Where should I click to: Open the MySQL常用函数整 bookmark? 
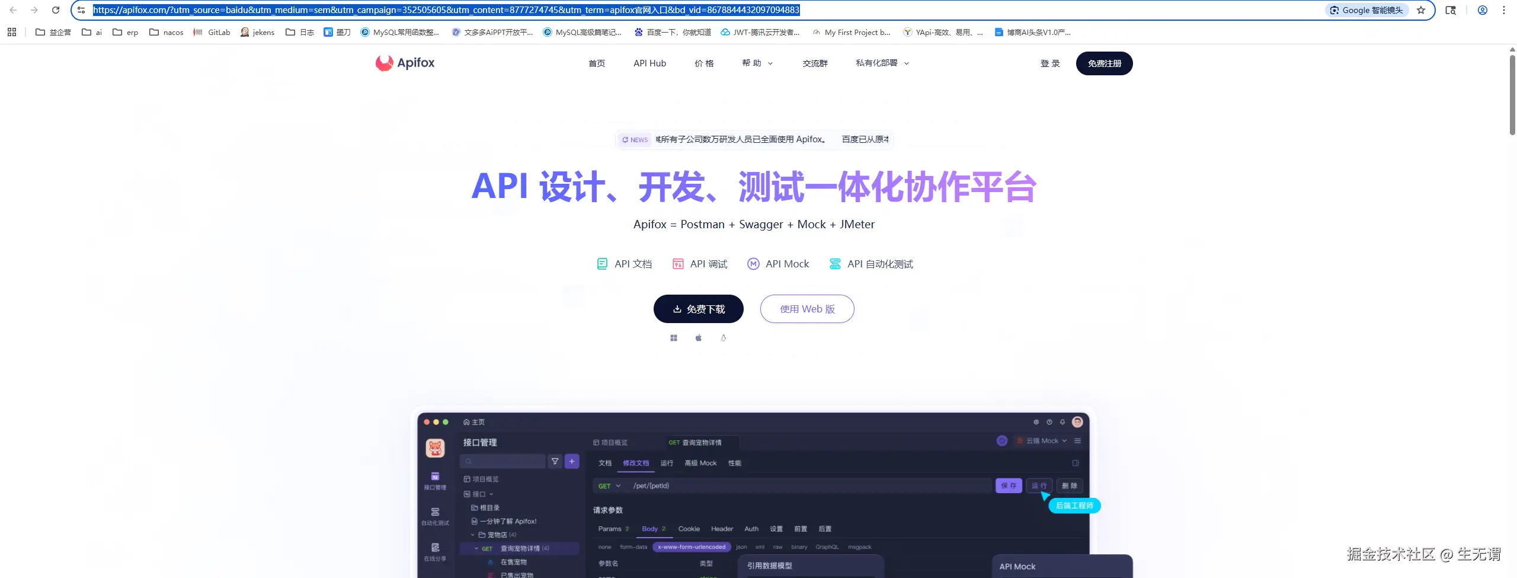point(400,32)
